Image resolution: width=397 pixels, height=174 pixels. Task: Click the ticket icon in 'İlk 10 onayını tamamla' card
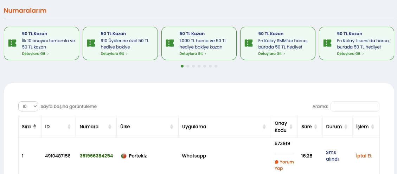coord(12,43)
